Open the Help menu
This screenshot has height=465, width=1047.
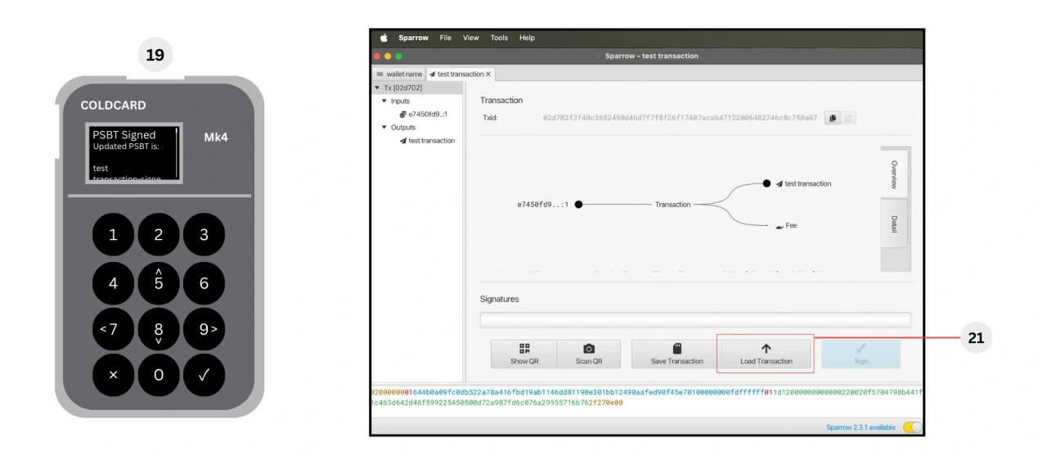coord(527,38)
